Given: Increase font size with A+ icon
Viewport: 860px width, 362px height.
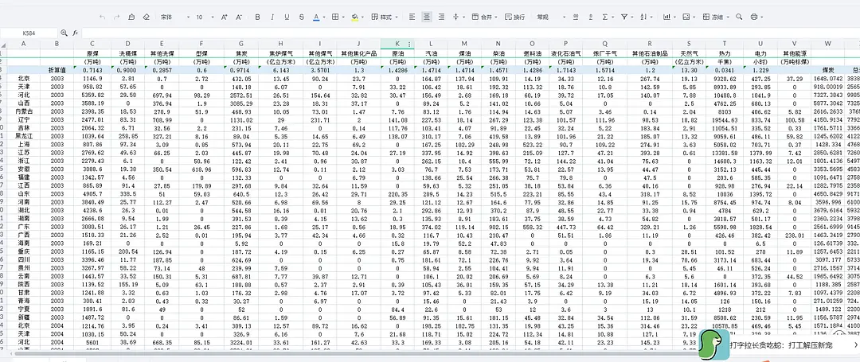Looking at the screenshot, I should (225, 17).
